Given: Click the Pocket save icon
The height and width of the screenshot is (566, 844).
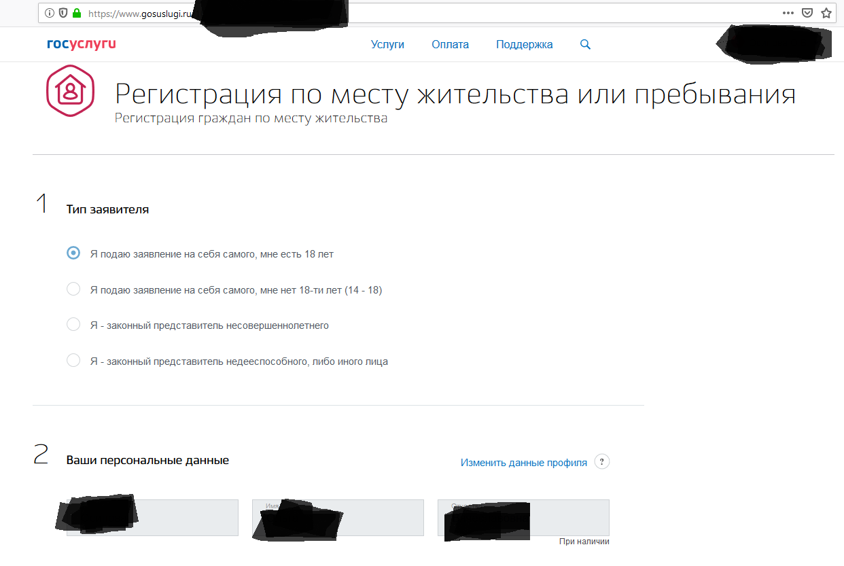Looking at the screenshot, I should [x=807, y=13].
